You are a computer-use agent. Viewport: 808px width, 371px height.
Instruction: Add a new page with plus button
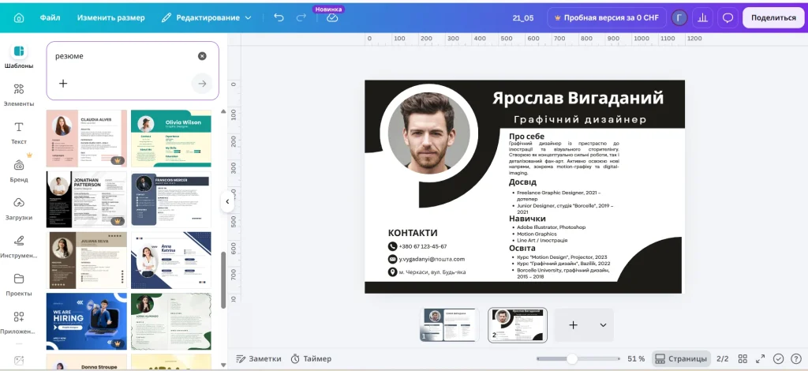pos(573,325)
